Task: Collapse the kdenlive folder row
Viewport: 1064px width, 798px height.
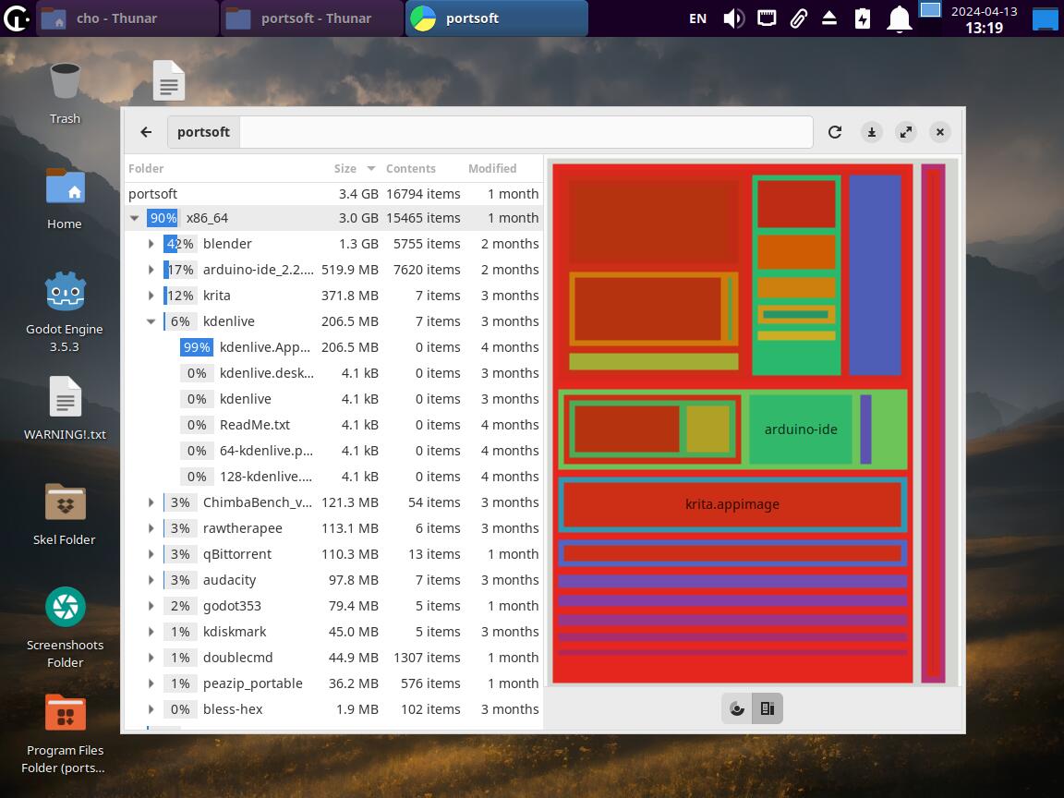Action: 151,321
